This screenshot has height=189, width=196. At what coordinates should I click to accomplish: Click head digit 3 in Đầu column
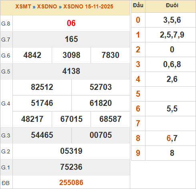pyautogui.click(x=138, y=64)
